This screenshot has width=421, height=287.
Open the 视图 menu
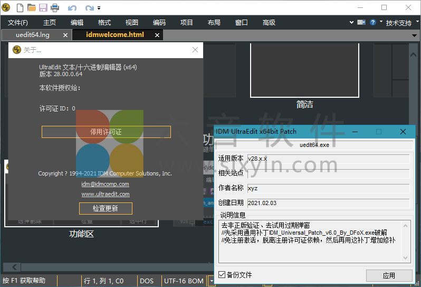coord(132,23)
